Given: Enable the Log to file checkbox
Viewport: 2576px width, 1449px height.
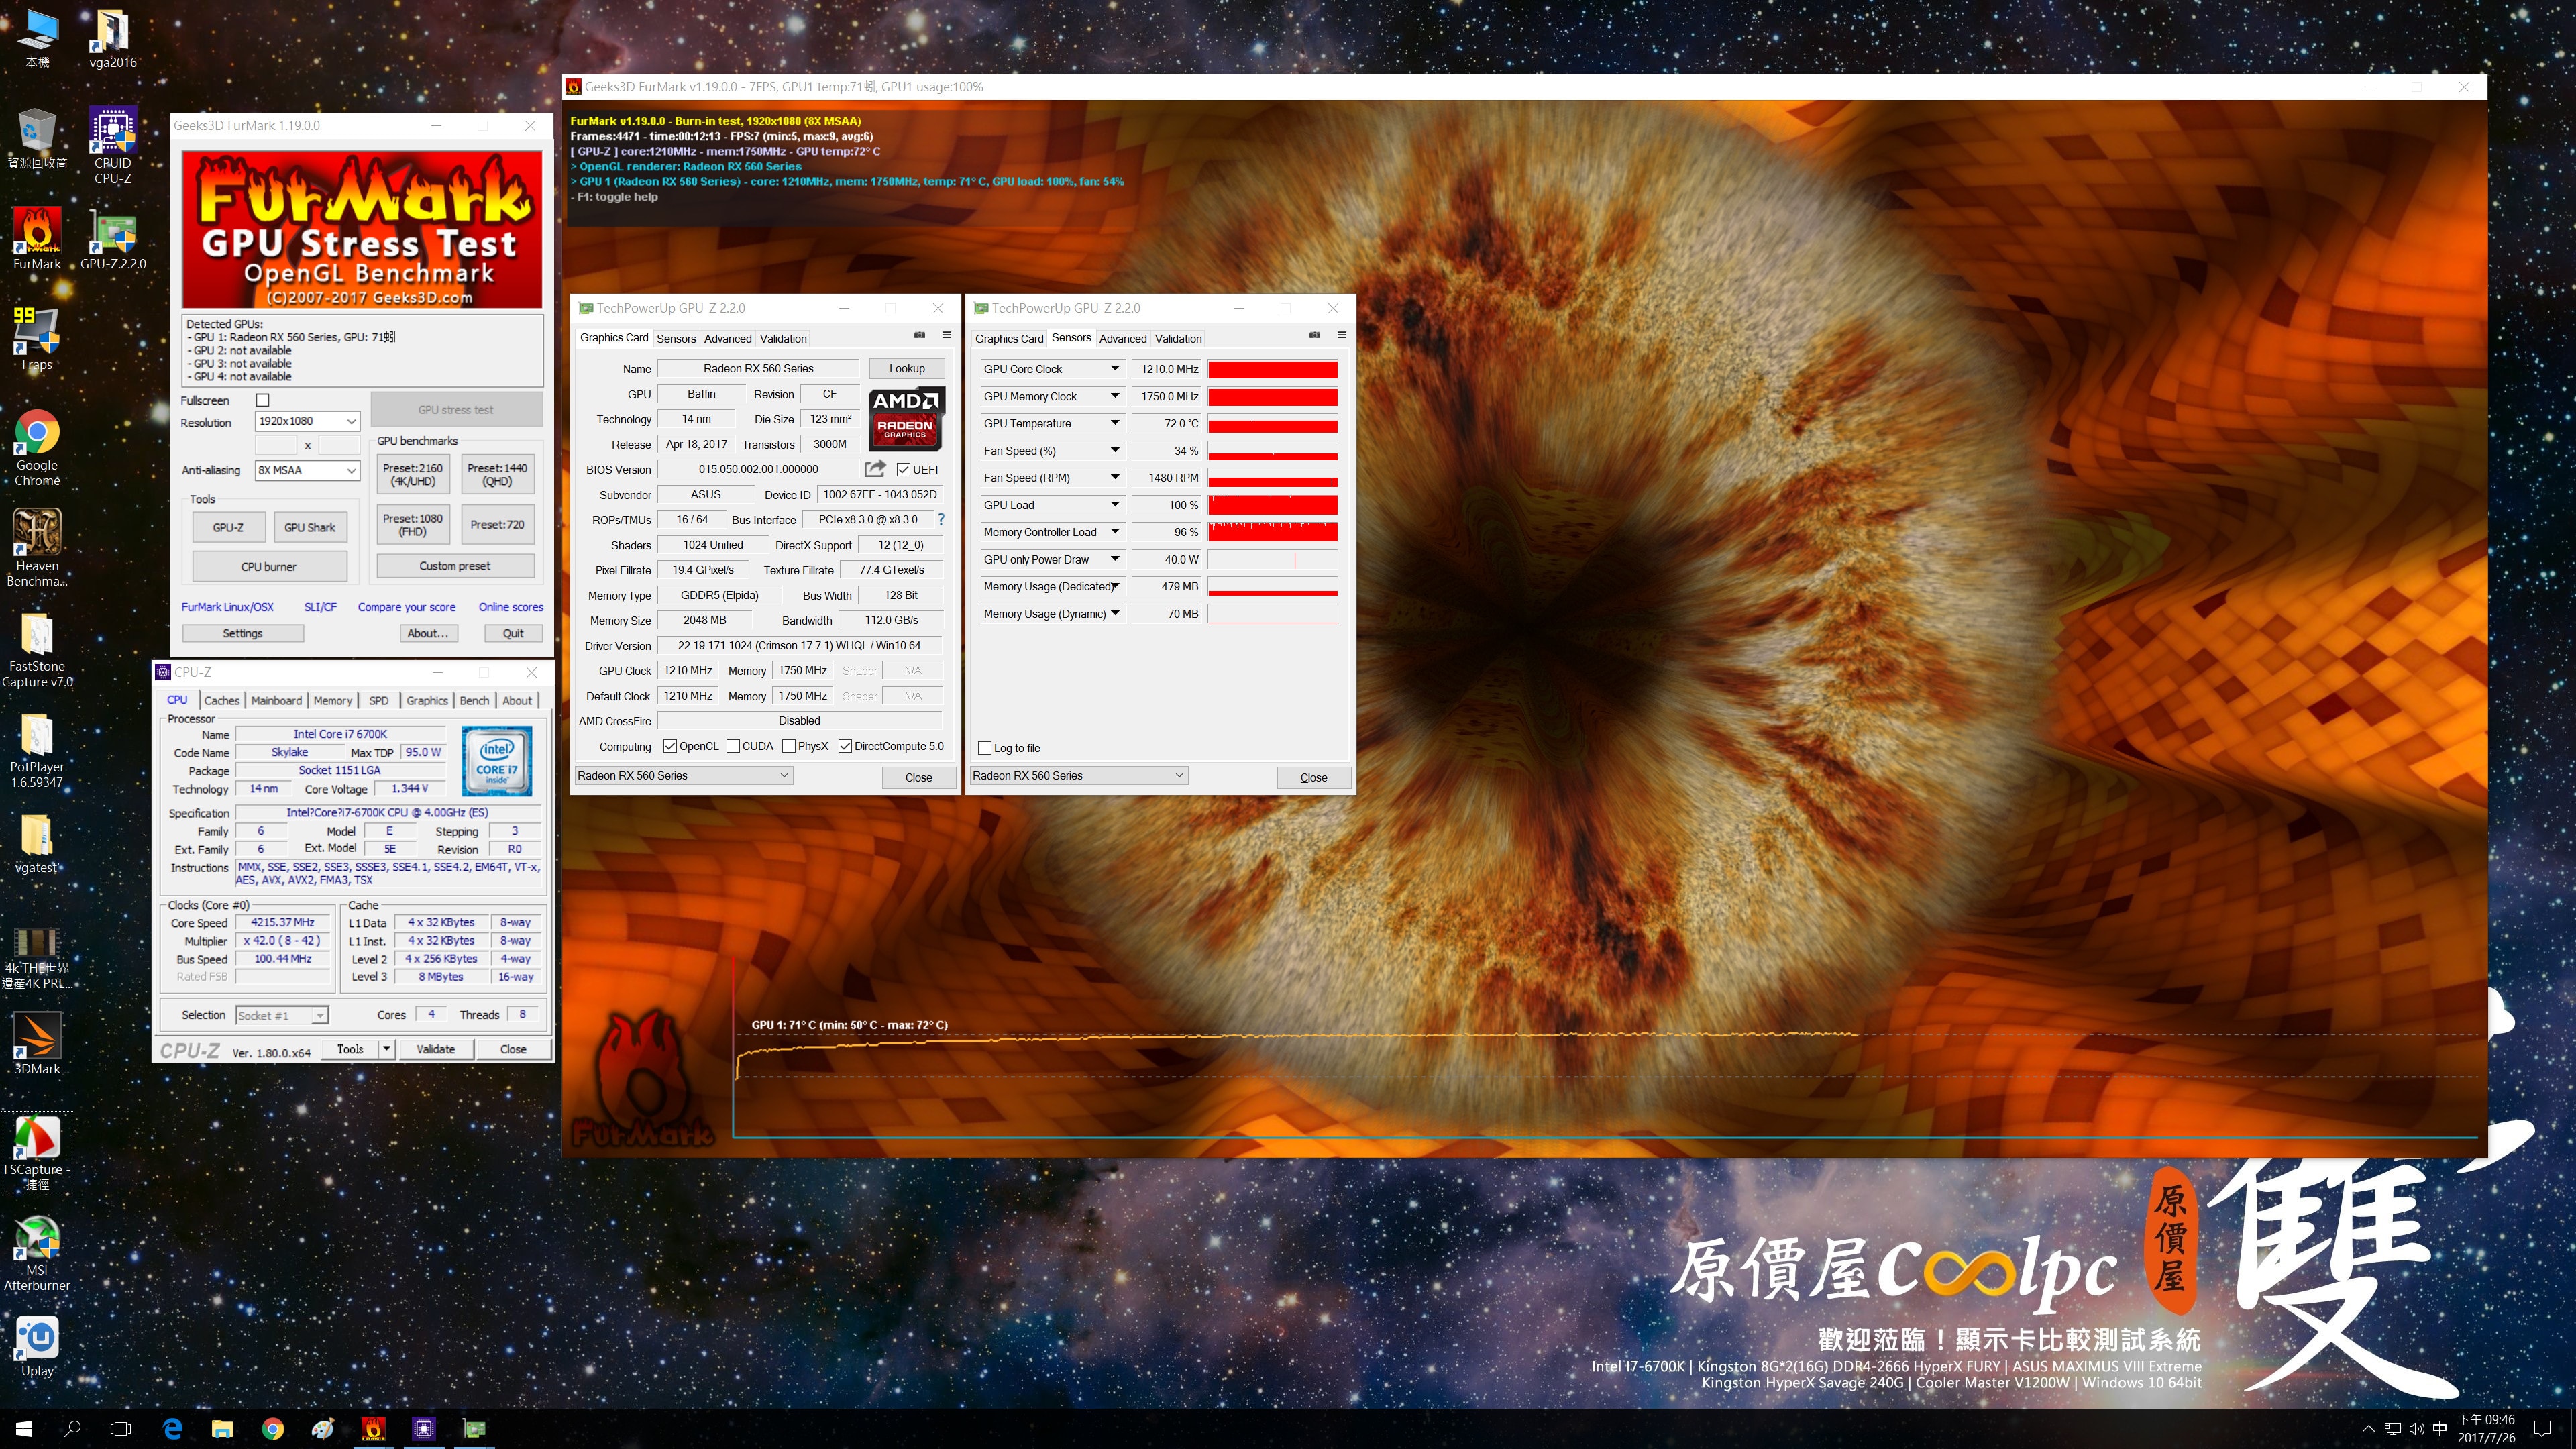Looking at the screenshot, I should pyautogui.click(x=985, y=748).
